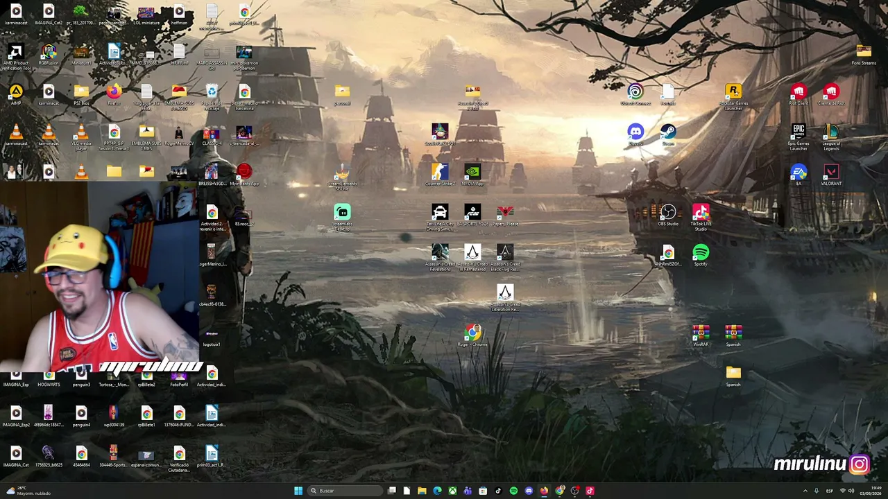Launch League of Legends from desktop

pyautogui.click(x=831, y=138)
